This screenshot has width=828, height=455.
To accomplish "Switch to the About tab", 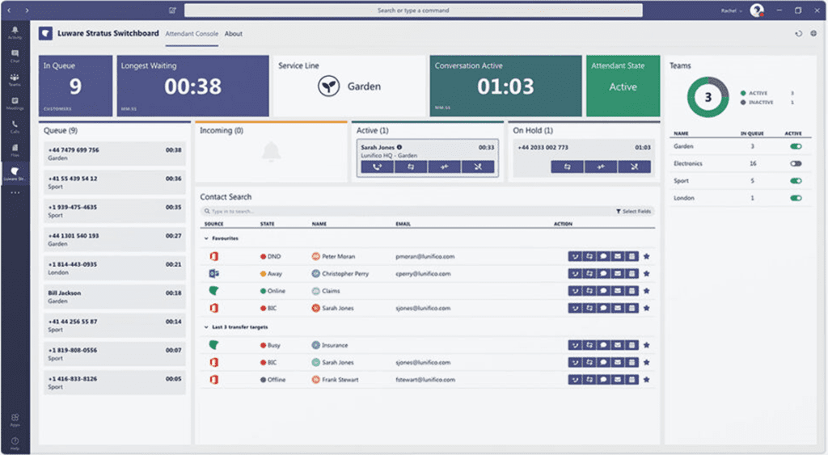I will (x=233, y=34).
